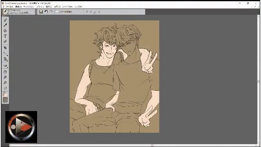261x147 pixels.
Task: Open the 編集 (Edit) menu
Action: [18, 7]
